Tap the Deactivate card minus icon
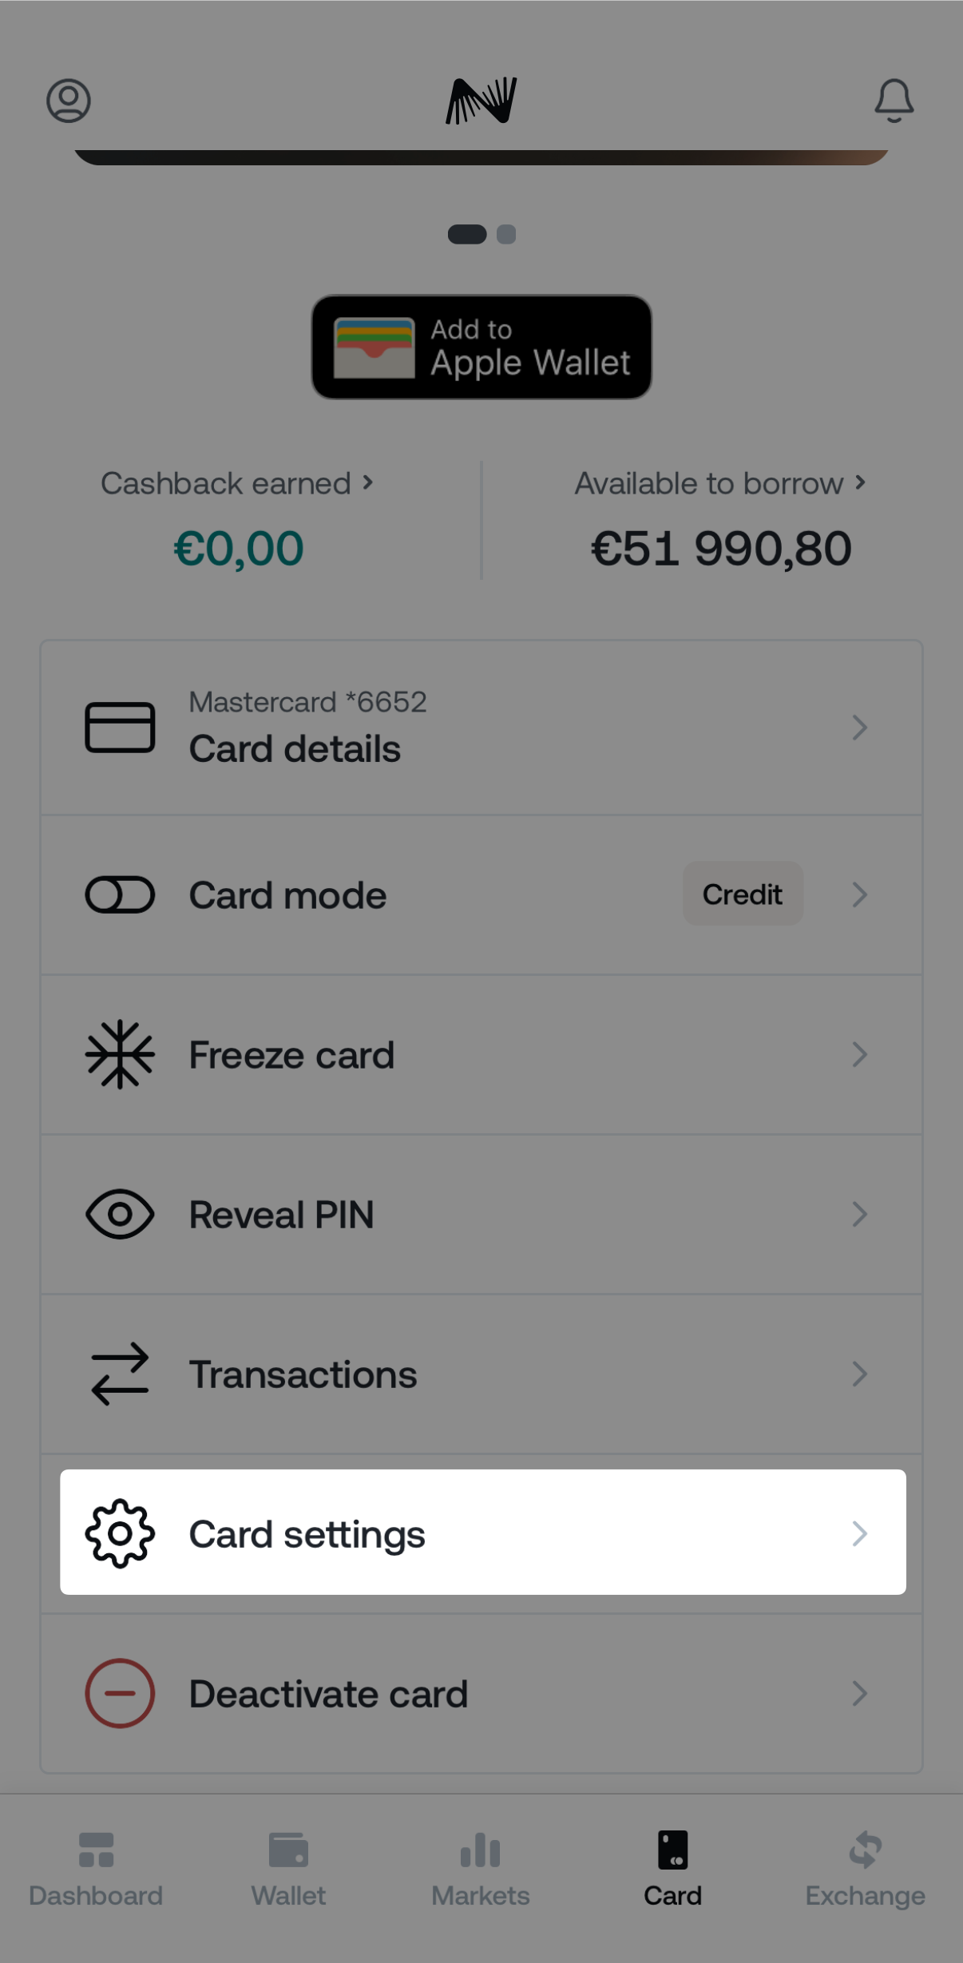963x1963 pixels. 120,1693
